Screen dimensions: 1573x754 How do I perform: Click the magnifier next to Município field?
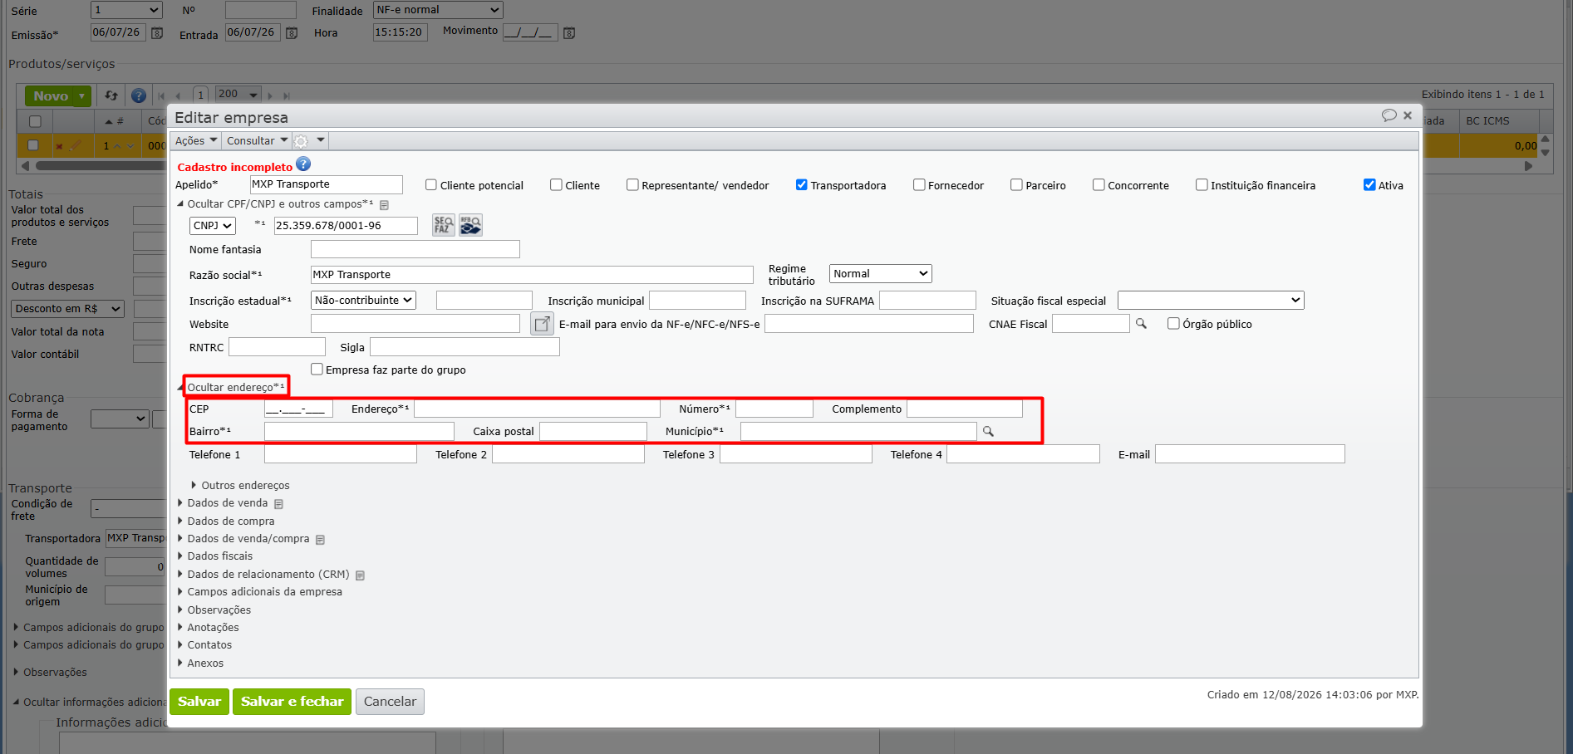[988, 431]
